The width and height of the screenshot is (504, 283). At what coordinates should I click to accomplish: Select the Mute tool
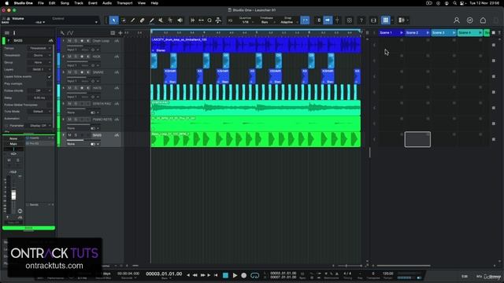[x=161, y=20]
